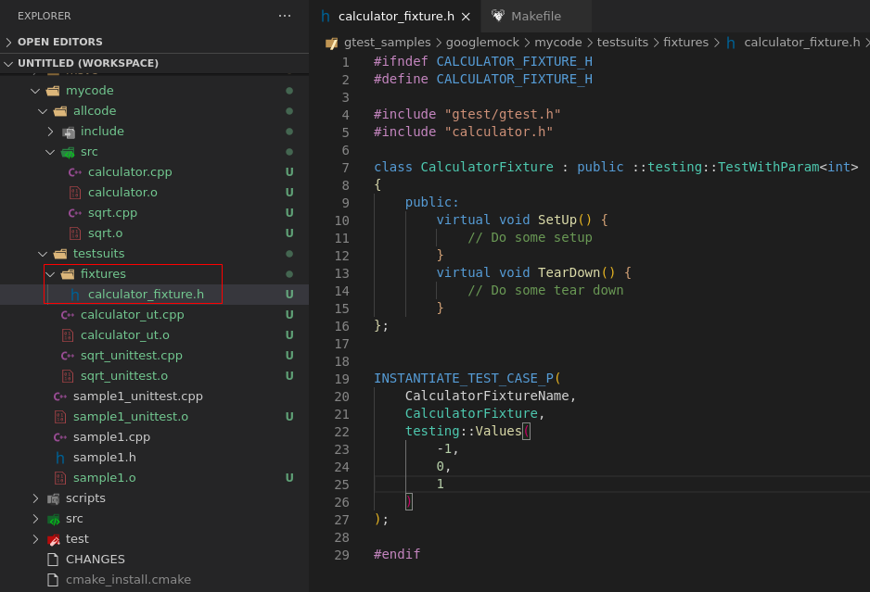
Task: Expand the scripts folder chevron
Action: tap(35, 498)
